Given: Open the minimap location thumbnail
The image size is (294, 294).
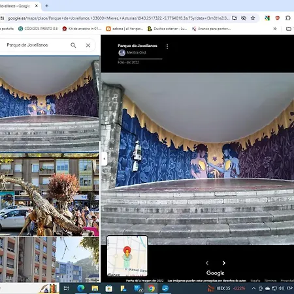Looking at the screenshot, I should coord(127,256).
